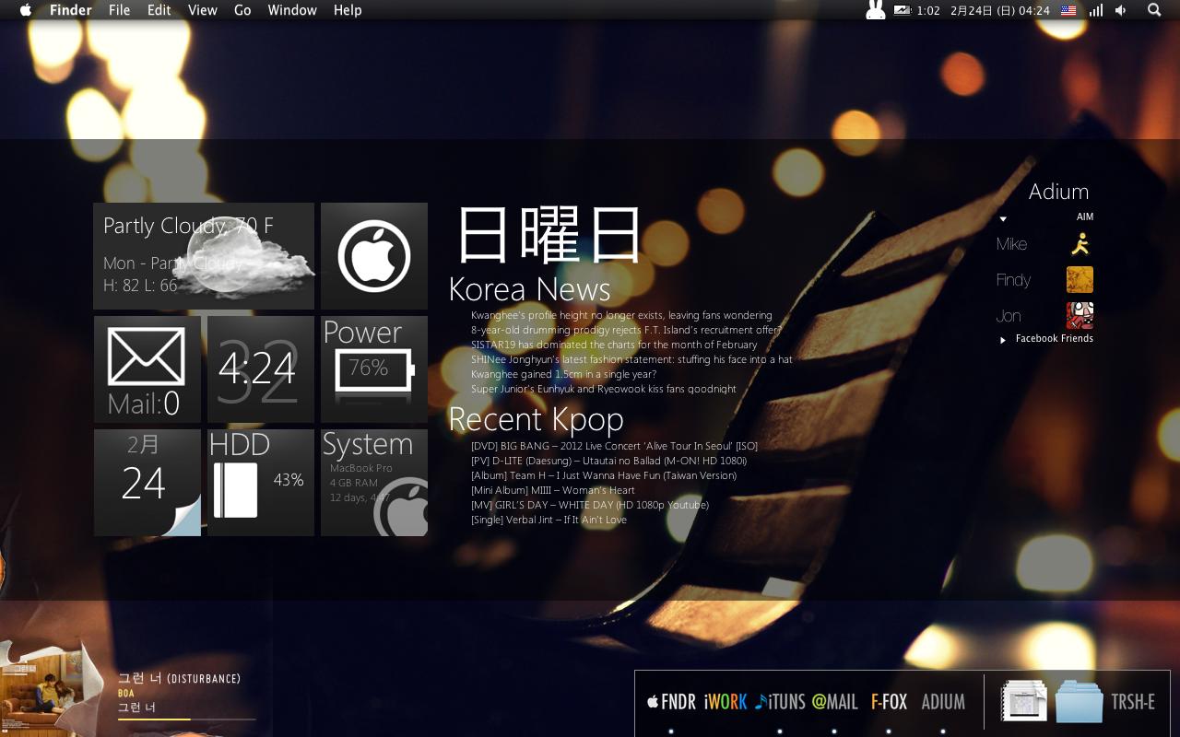
Task: Click the menu bar date and time
Action: click(1000, 10)
